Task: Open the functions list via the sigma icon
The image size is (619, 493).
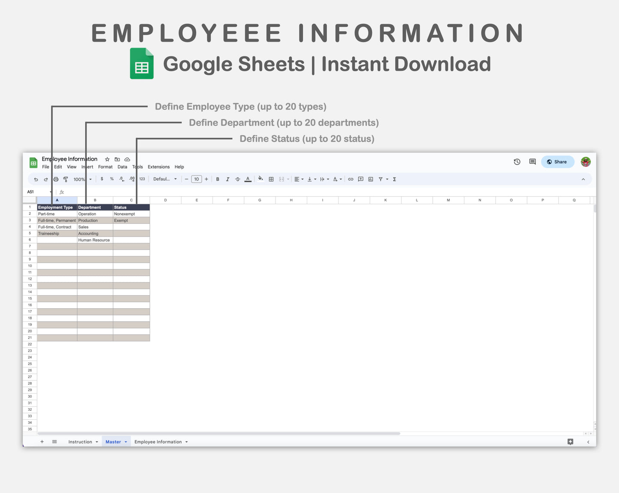Action: (394, 179)
